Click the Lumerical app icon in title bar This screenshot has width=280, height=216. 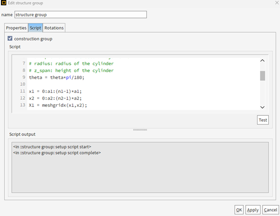pos(3,3)
